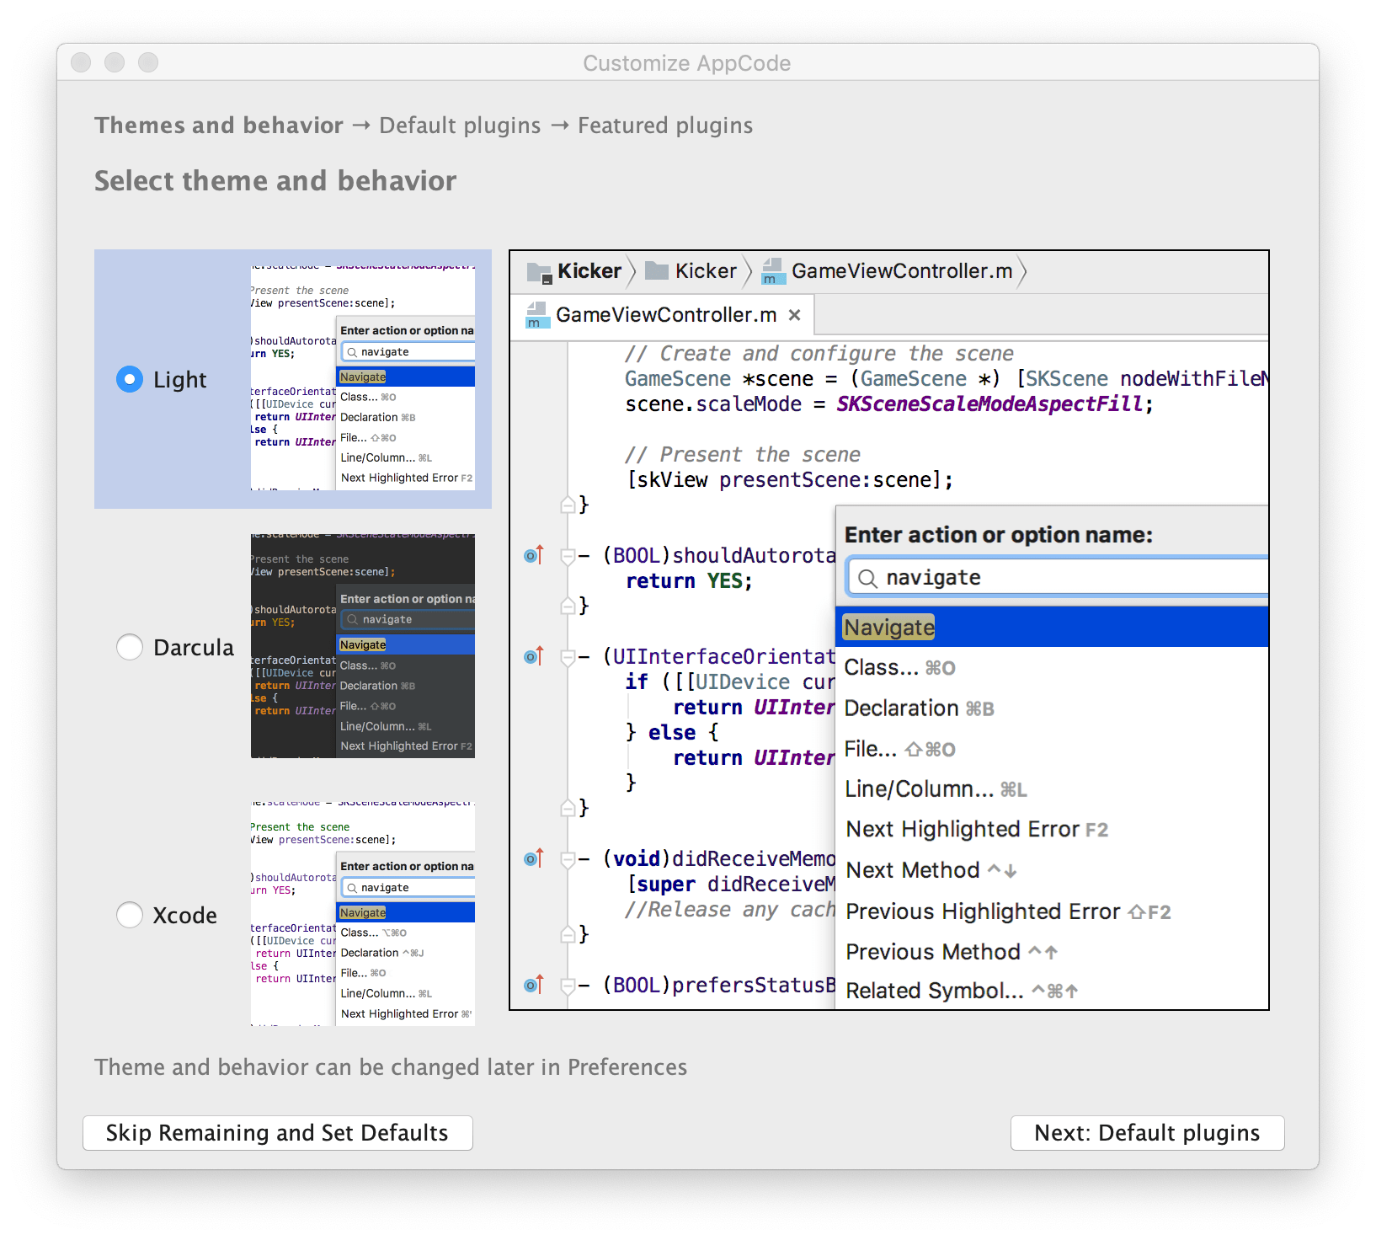Choose Declaration action in the list

[x=1052, y=708]
